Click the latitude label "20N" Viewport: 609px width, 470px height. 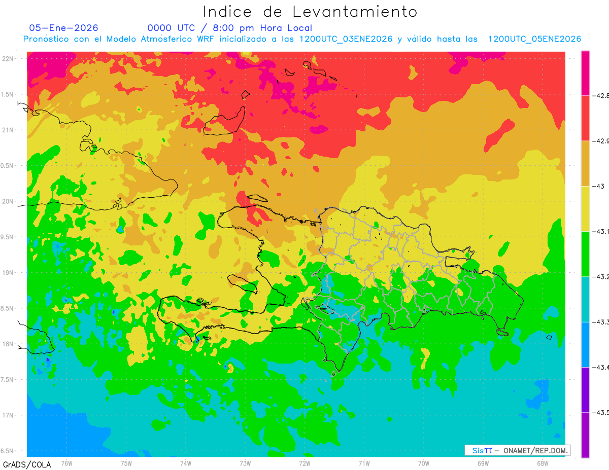pos(9,201)
